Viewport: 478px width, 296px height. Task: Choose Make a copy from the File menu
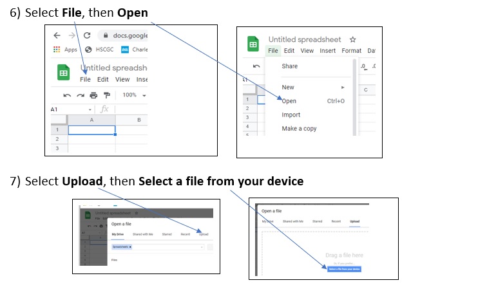299,129
